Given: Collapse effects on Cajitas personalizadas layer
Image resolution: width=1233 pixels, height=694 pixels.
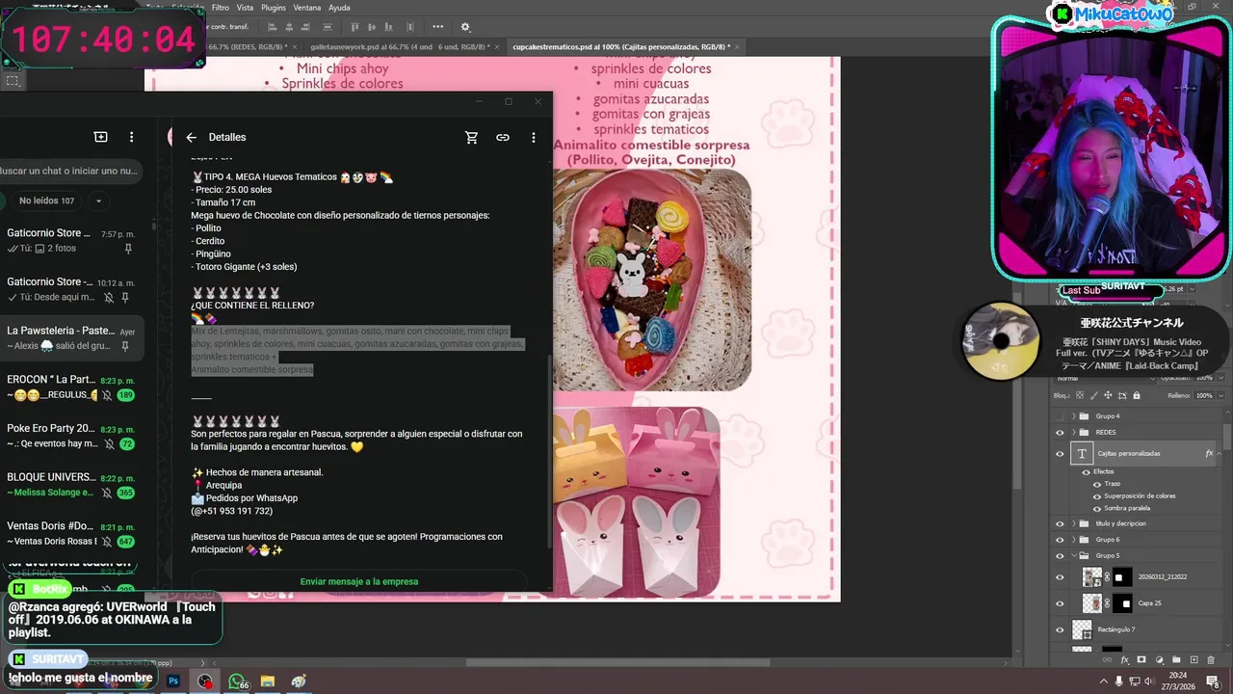Looking at the screenshot, I should pos(1220,453).
